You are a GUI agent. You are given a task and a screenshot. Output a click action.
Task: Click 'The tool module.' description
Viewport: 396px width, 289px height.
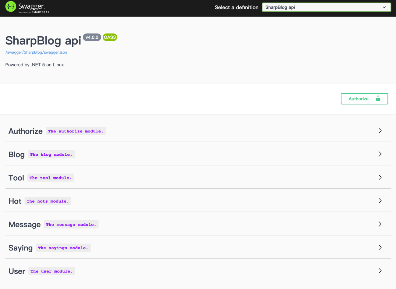(51, 178)
